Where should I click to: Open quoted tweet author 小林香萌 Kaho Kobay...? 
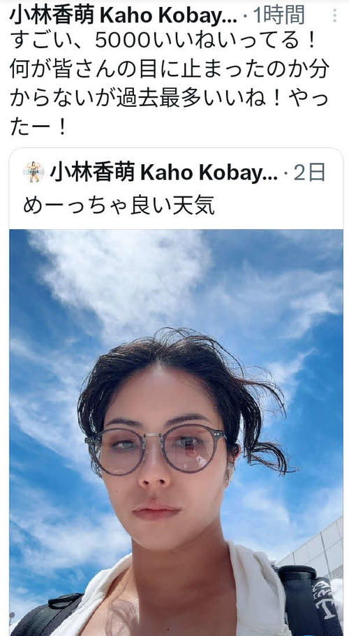click(164, 173)
